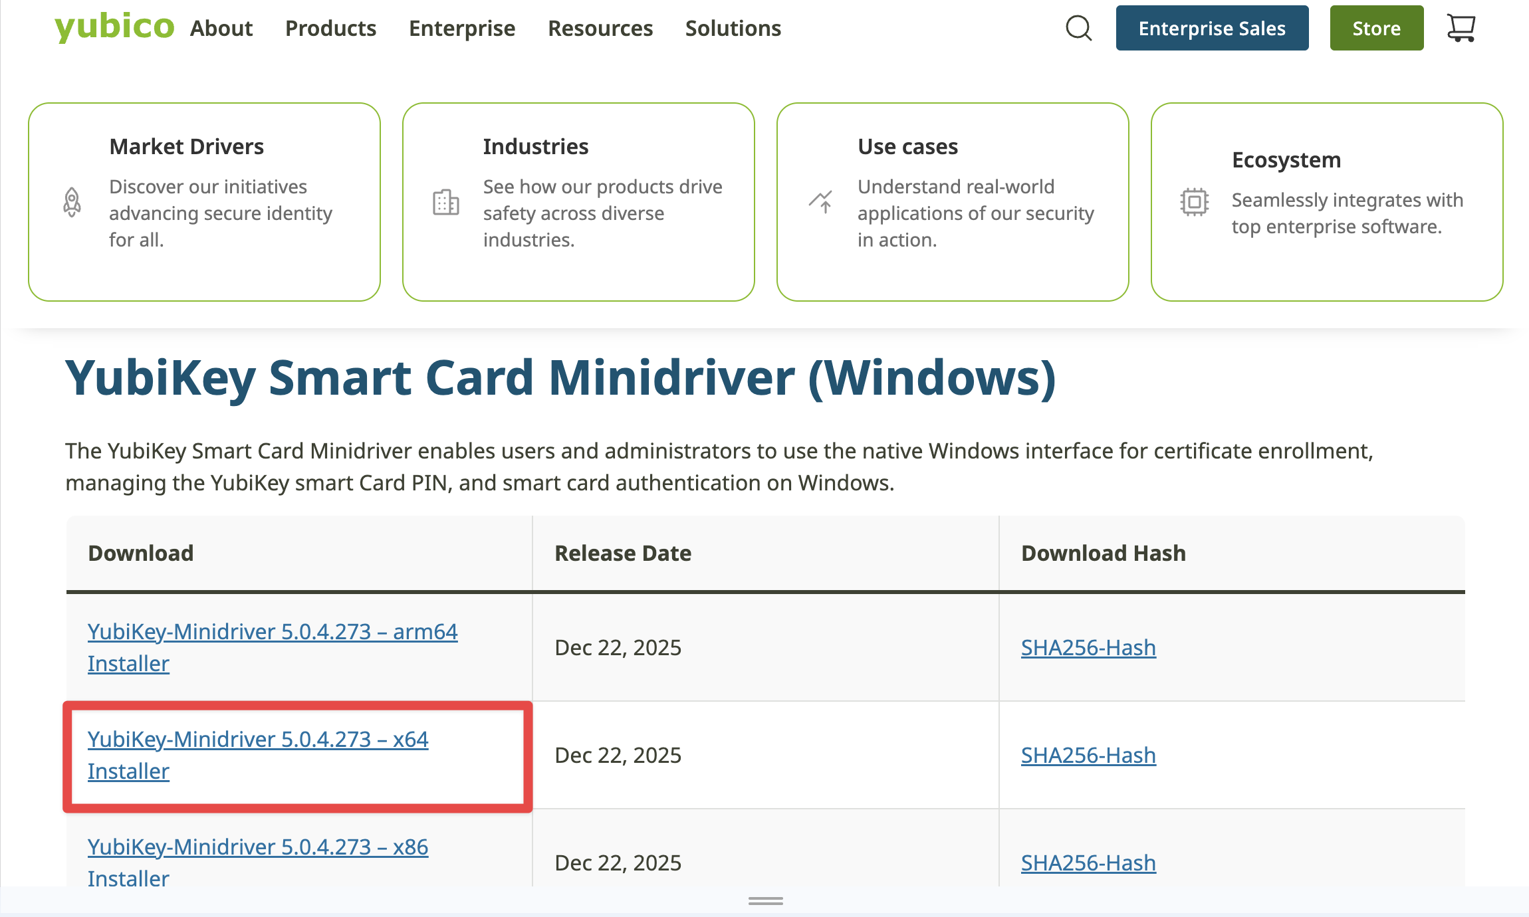Image resolution: width=1529 pixels, height=917 pixels.
Task: Click the arm64 row's Dec 22, 2025 date
Action: pos(618,647)
